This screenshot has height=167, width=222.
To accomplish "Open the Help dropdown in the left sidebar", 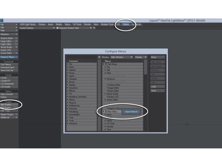I will coord(9,30).
